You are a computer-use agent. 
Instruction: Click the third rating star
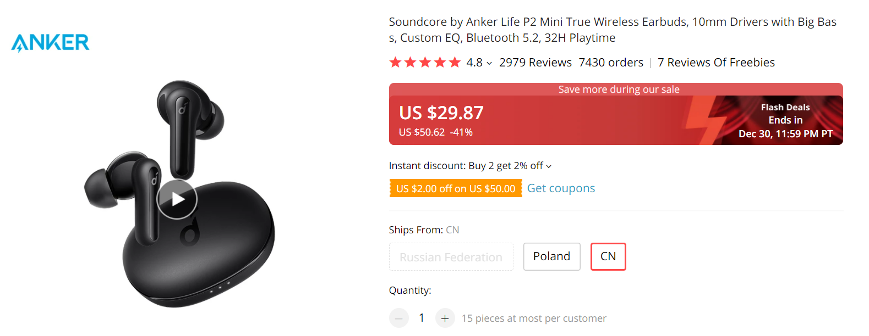click(x=424, y=62)
